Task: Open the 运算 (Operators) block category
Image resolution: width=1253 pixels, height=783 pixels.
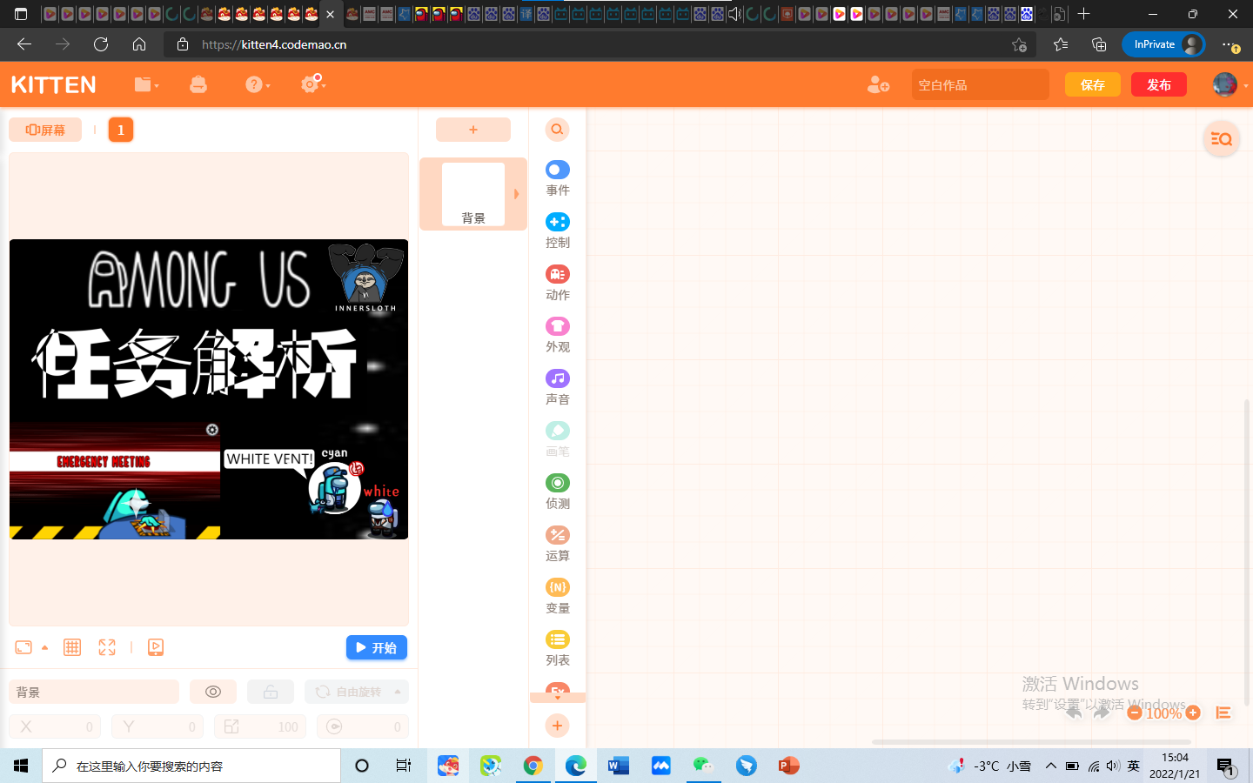Action: click(558, 544)
